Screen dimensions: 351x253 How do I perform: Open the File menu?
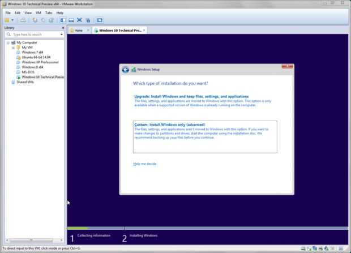8,13
